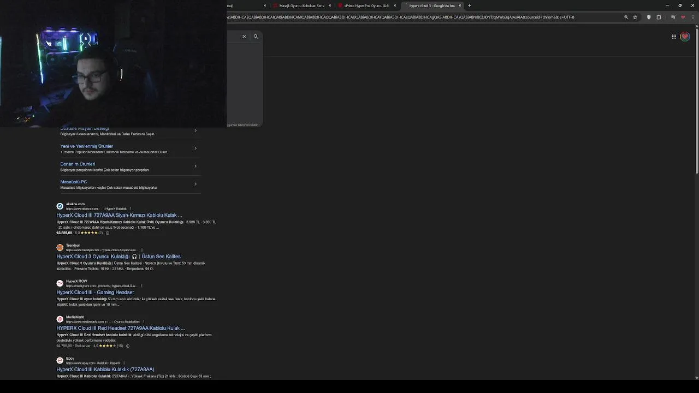Show rating info for akakce result
The width and height of the screenshot is (699, 393).
[107, 233]
